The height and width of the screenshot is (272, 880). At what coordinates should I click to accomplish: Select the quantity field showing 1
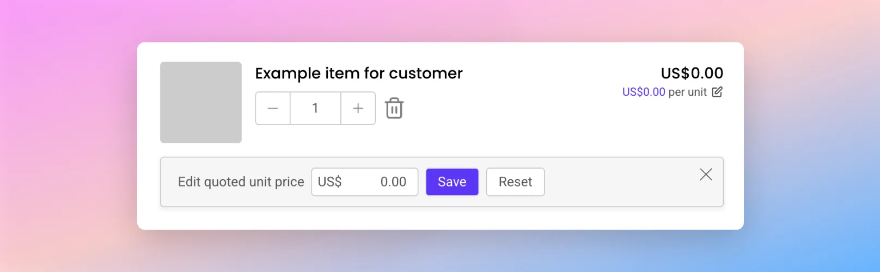(315, 108)
